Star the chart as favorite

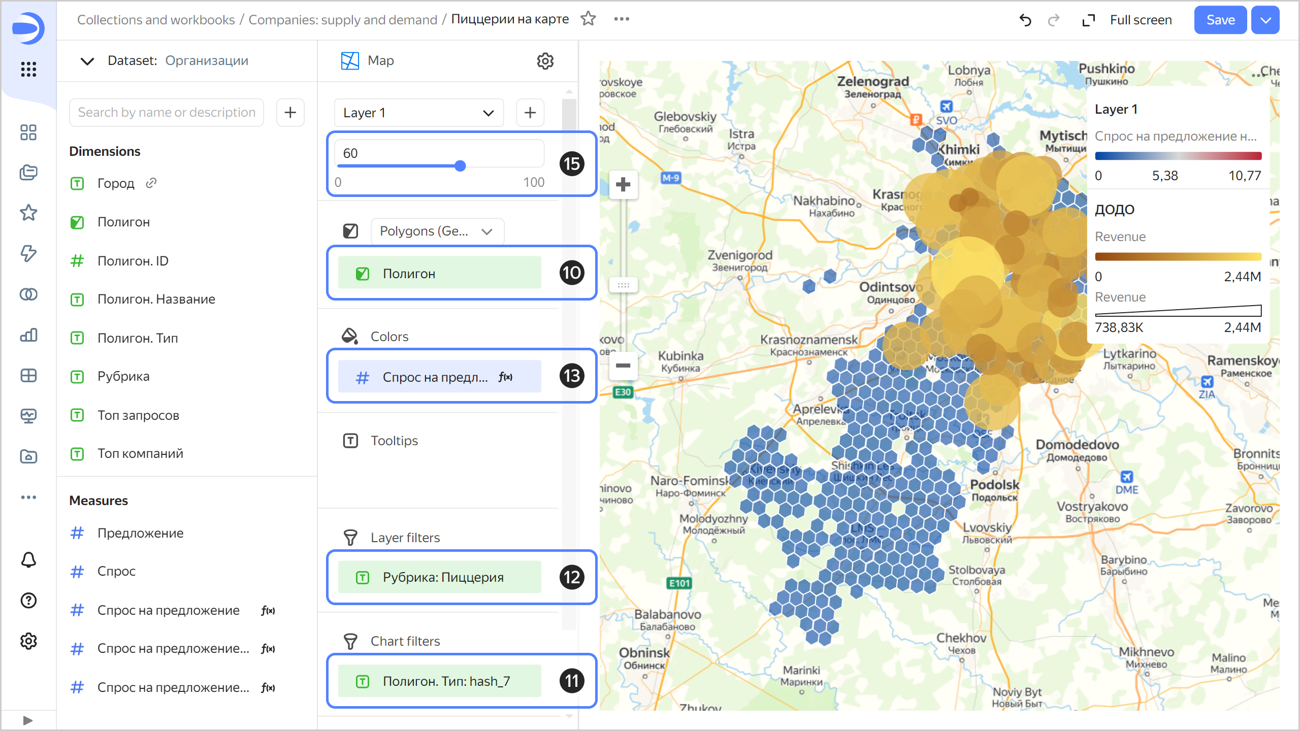pyautogui.click(x=588, y=19)
